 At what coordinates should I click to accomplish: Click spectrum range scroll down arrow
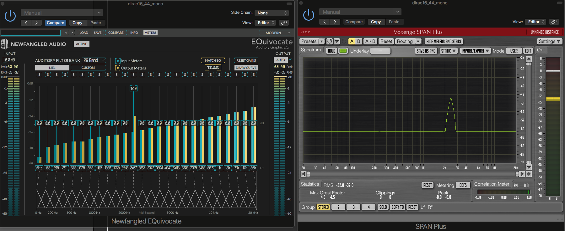tap(529, 167)
